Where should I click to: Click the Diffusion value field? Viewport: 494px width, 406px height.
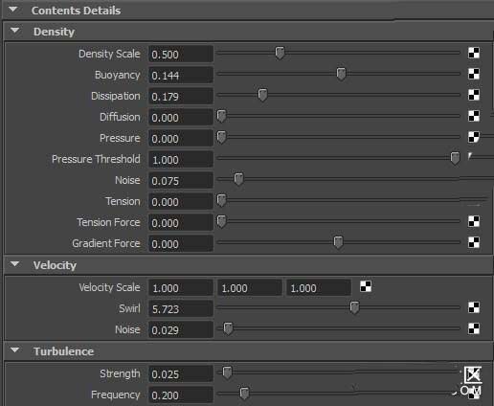[x=181, y=117]
